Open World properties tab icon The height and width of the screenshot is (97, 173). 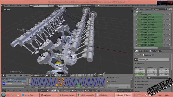pos(148,51)
